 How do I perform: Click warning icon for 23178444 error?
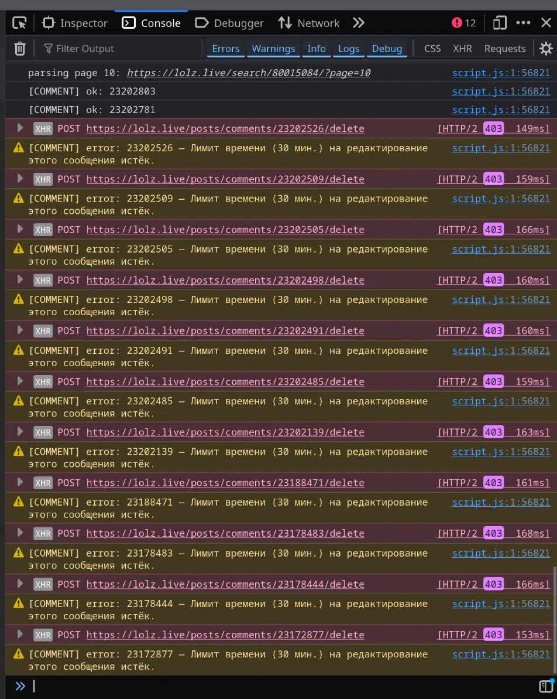point(18,603)
